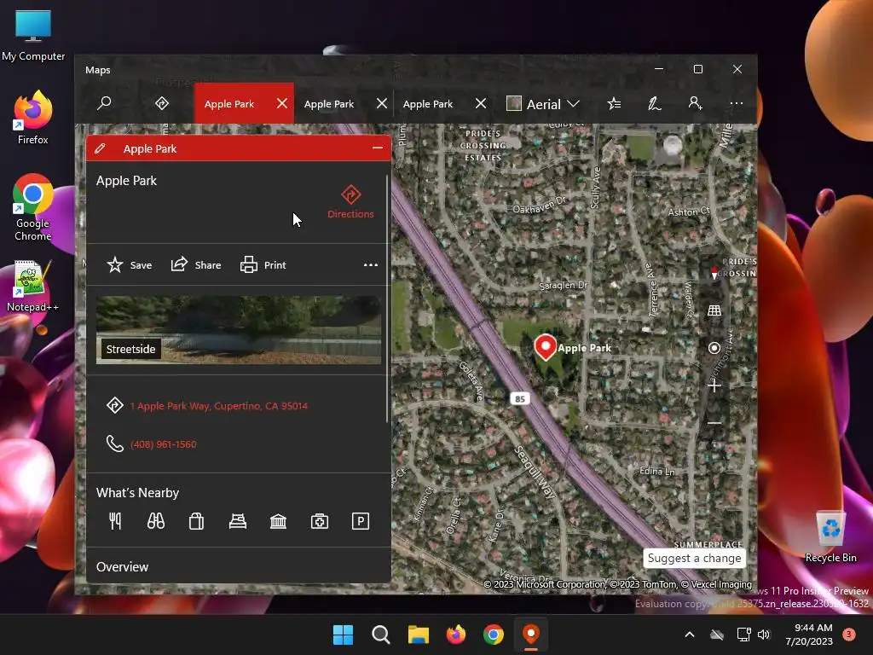The height and width of the screenshot is (655, 873).
Task: Open File Explorer from taskbar
Action: [x=418, y=635]
